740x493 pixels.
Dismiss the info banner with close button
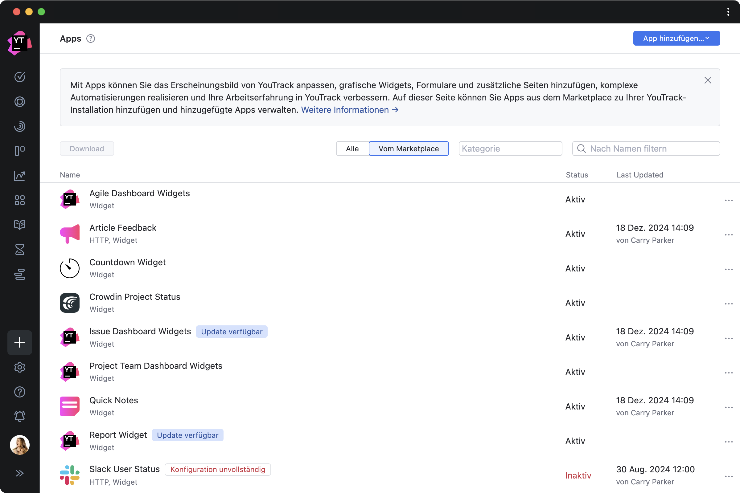point(707,80)
